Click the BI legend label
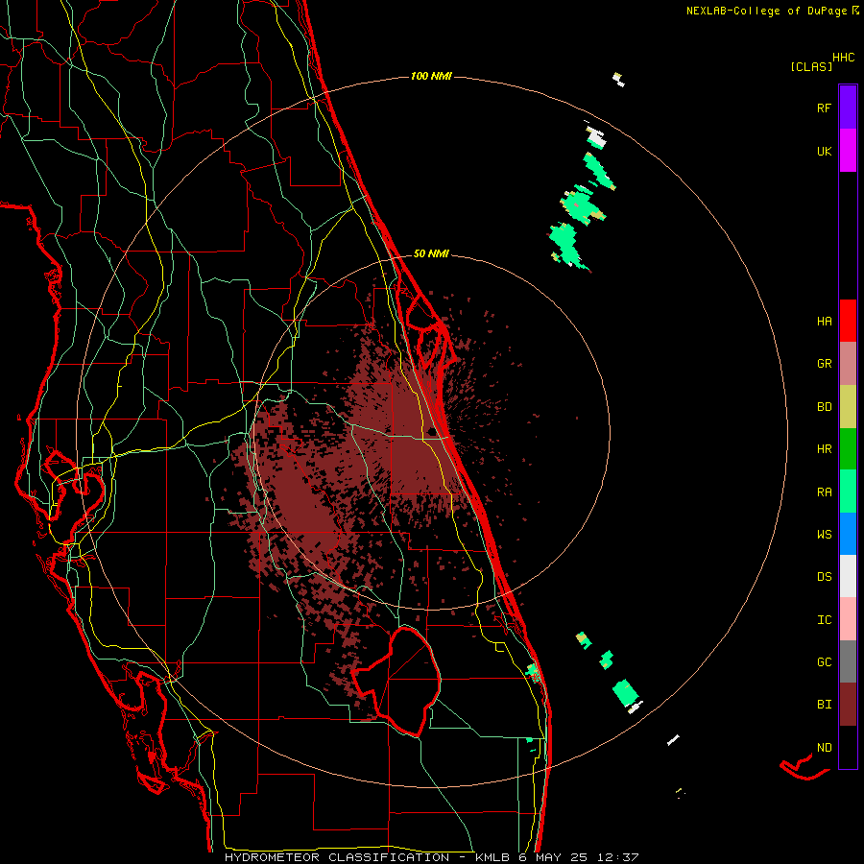864x864 pixels. coord(825,705)
